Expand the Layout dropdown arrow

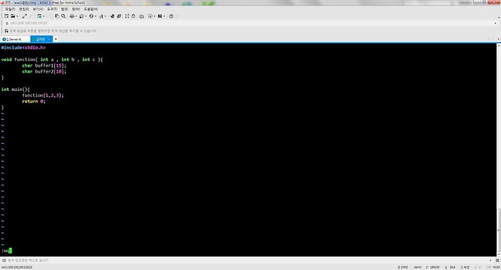point(164,16)
